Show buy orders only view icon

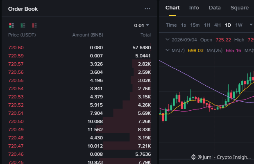click(x=23, y=25)
